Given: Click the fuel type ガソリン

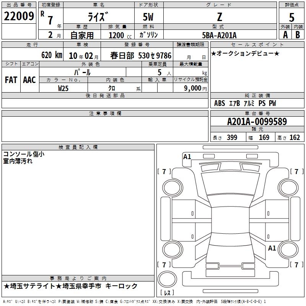Looking at the screenshot, I should click(148, 35).
